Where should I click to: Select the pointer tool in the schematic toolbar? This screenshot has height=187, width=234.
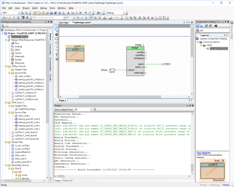[x=57, y=26]
